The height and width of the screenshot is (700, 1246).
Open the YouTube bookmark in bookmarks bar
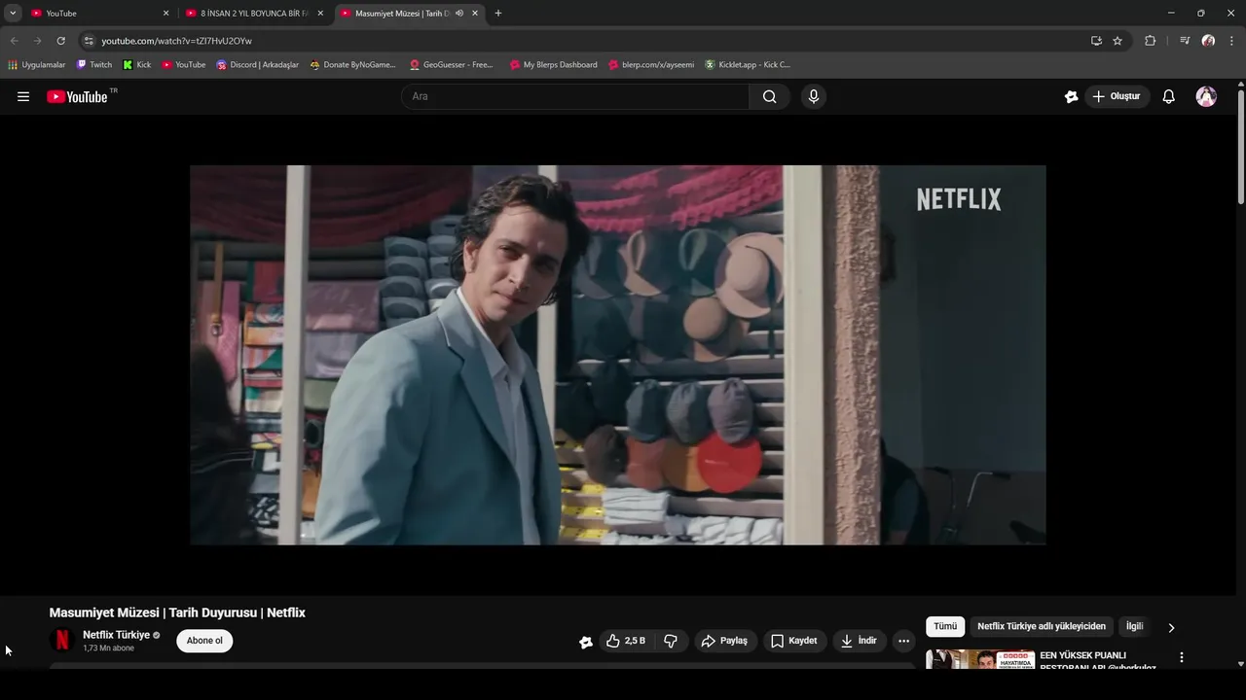pyautogui.click(x=184, y=65)
